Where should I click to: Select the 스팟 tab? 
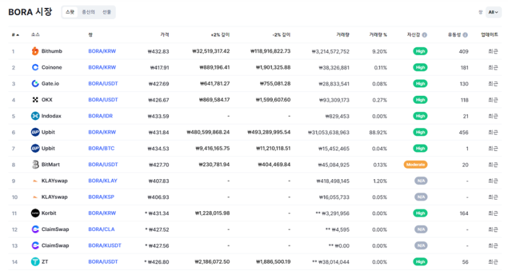pos(70,12)
